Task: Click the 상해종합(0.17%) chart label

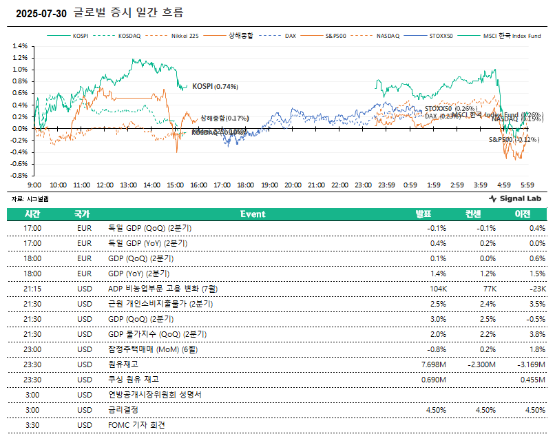Action: pyautogui.click(x=224, y=119)
